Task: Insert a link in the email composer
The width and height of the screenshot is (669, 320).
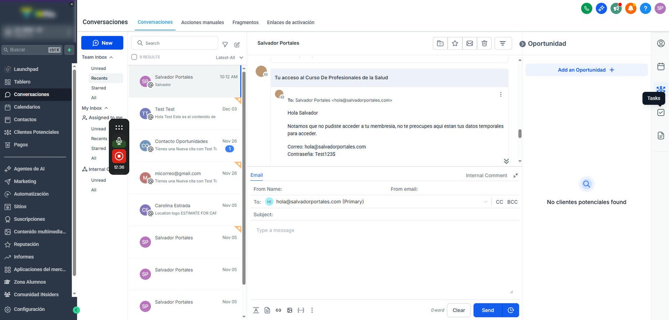Action: (x=278, y=310)
